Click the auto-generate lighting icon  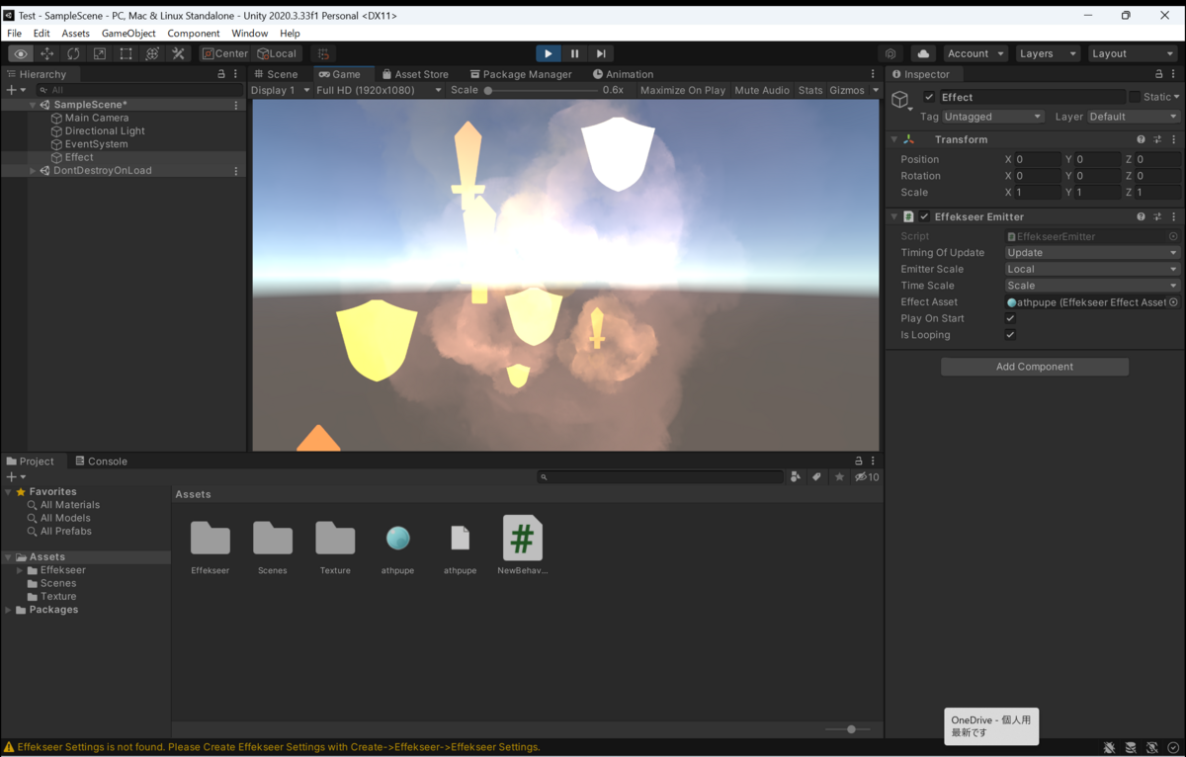tap(1152, 748)
